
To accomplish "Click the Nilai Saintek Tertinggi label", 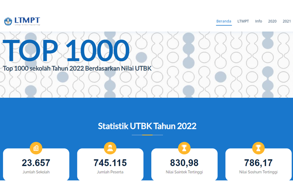I will [x=184, y=172].
